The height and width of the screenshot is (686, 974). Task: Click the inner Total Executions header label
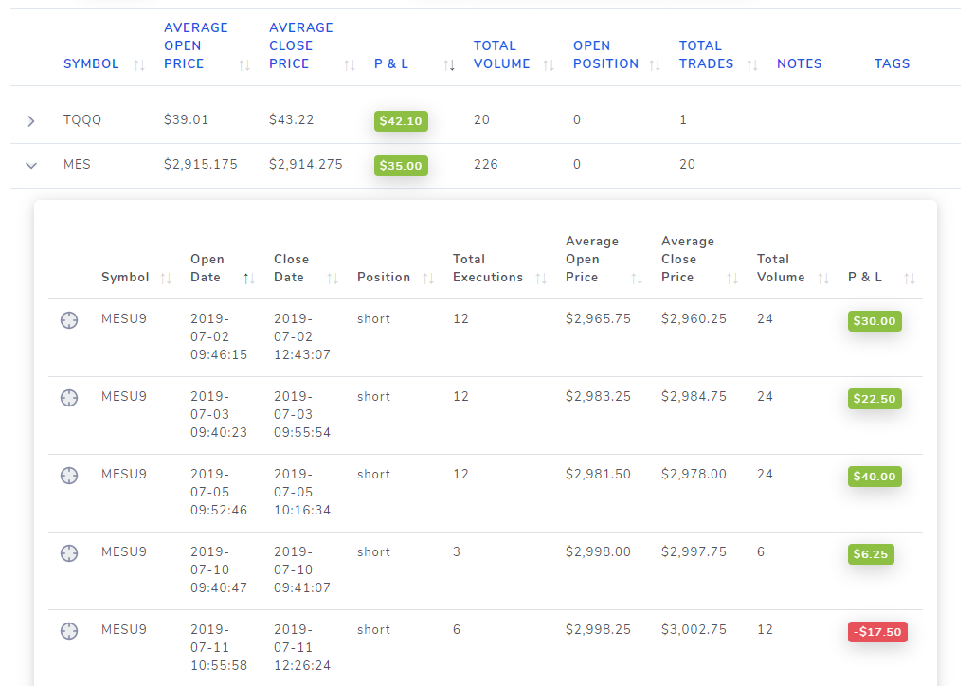[488, 268]
